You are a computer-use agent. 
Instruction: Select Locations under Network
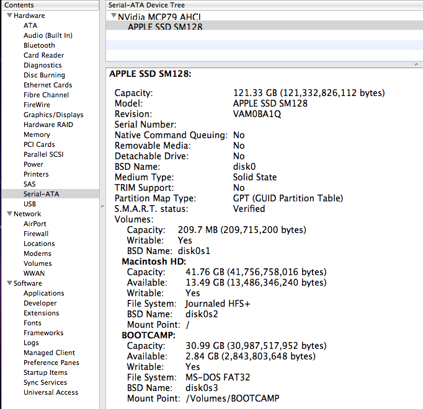tap(39, 244)
